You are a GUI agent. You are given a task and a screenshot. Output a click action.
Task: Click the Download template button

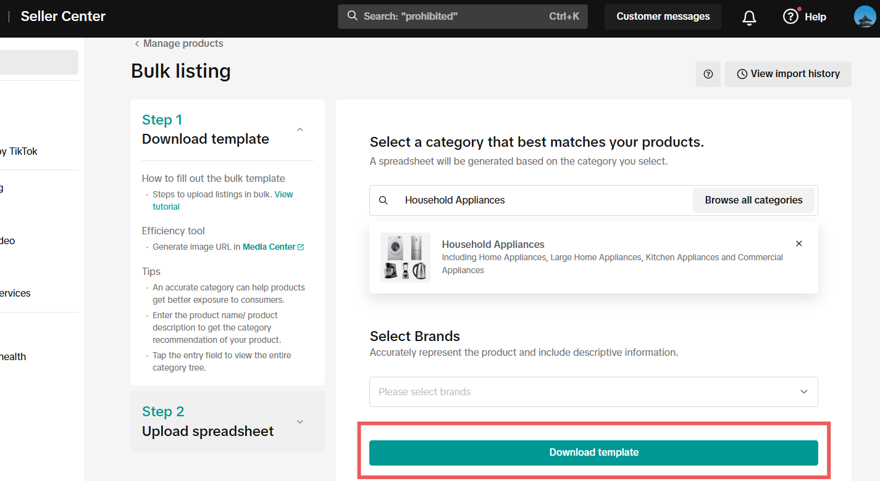pyautogui.click(x=593, y=453)
